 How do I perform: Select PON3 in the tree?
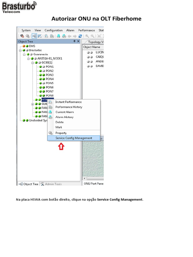[50, 75]
